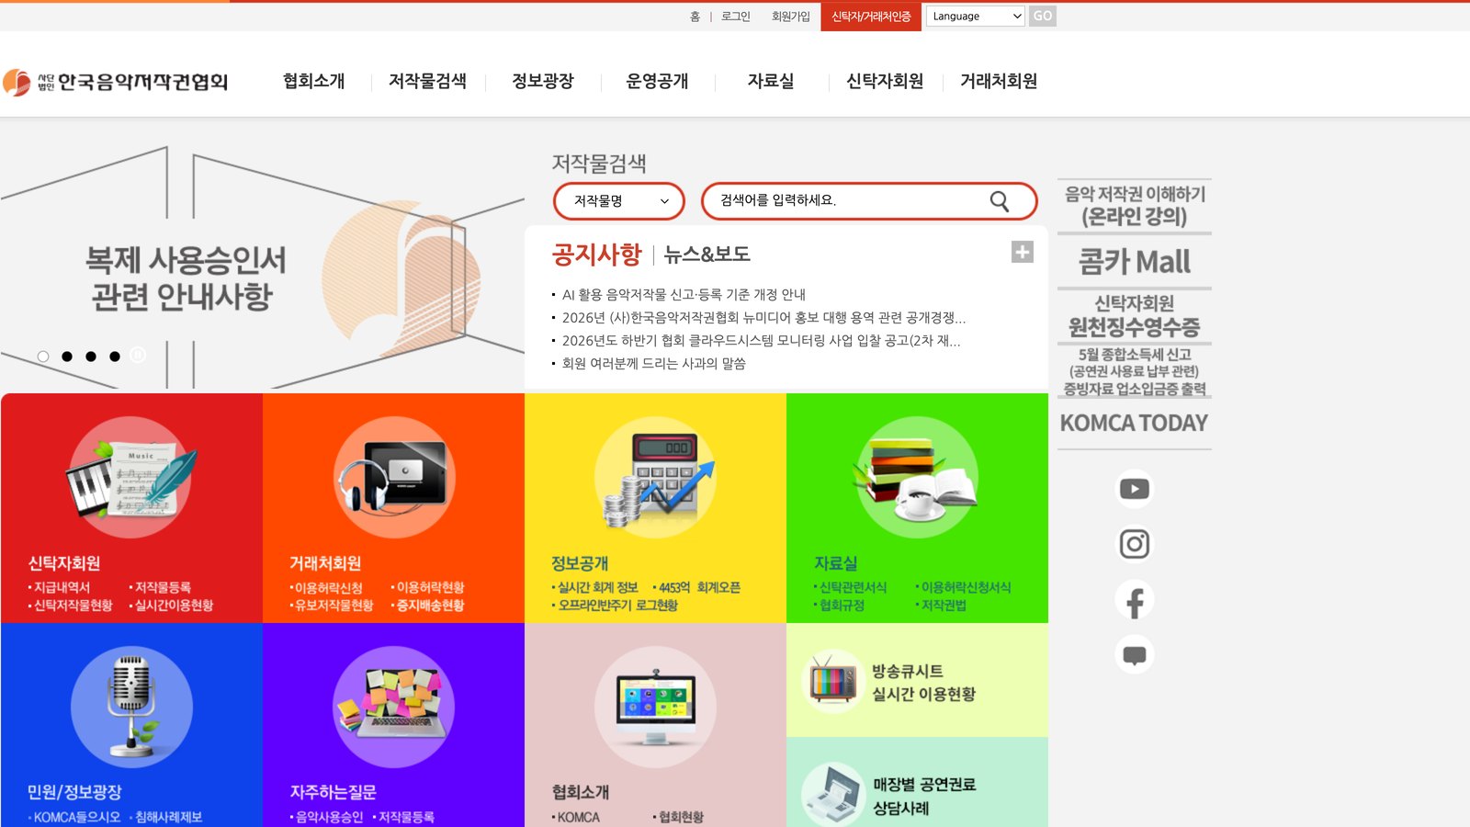Open the 운영공개 menu
Screen dimensions: 1470x827
(x=657, y=81)
